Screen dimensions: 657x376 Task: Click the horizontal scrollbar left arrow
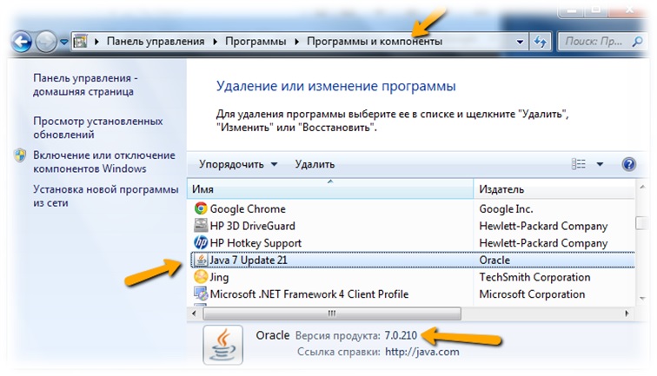pyautogui.click(x=194, y=313)
